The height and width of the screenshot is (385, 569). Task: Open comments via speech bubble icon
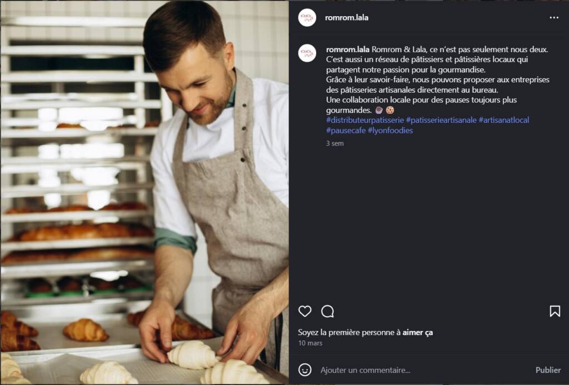327,311
